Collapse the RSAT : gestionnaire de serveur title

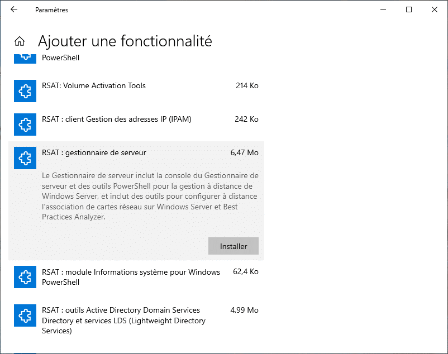94,153
